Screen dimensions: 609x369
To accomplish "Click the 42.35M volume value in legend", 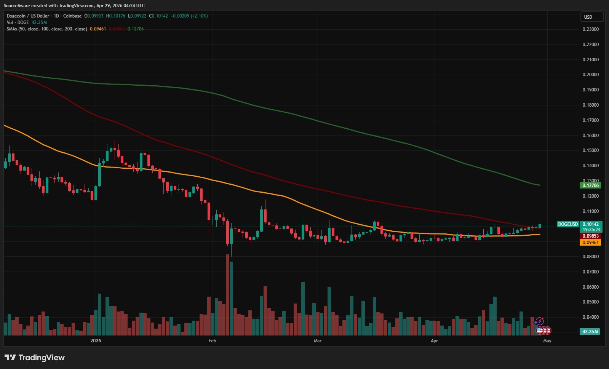I will coord(39,22).
